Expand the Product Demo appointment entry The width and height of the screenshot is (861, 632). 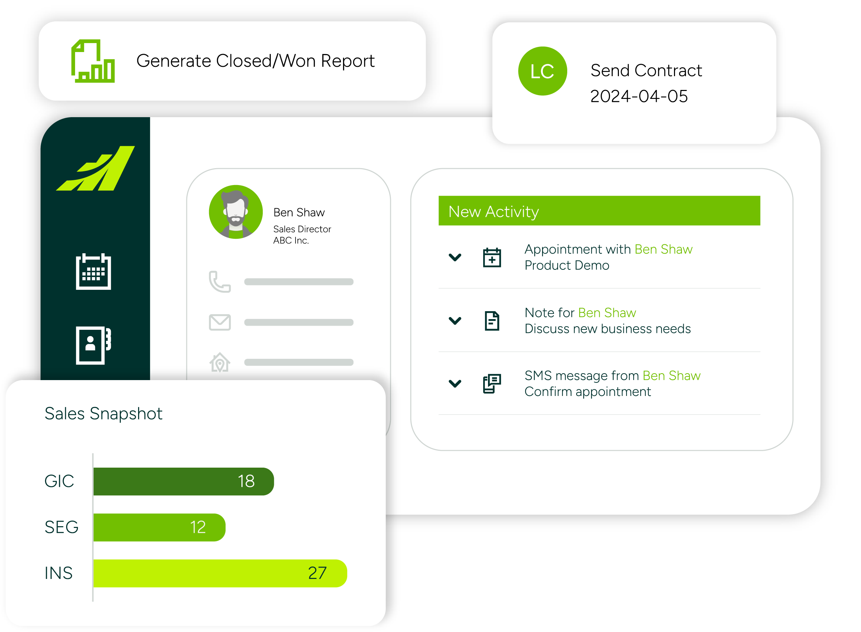click(x=455, y=257)
